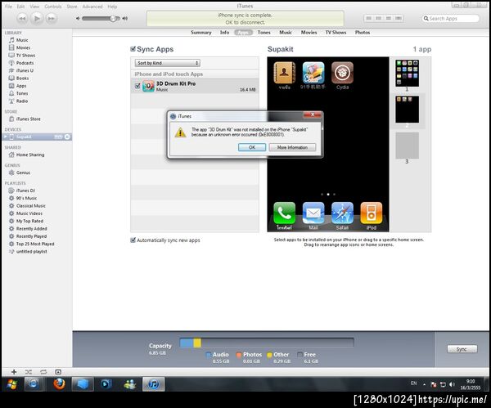The height and width of the screenshot is (408, 491).
Task: Open the File menu
Action: tap(8, 7)
